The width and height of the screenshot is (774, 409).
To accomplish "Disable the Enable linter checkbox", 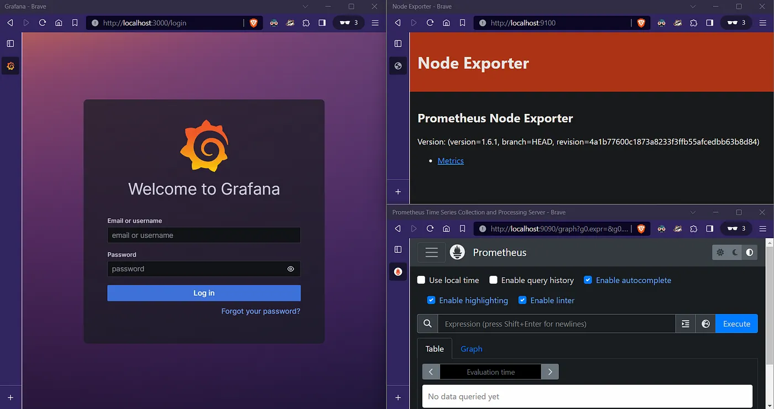I will coord(522,300).
